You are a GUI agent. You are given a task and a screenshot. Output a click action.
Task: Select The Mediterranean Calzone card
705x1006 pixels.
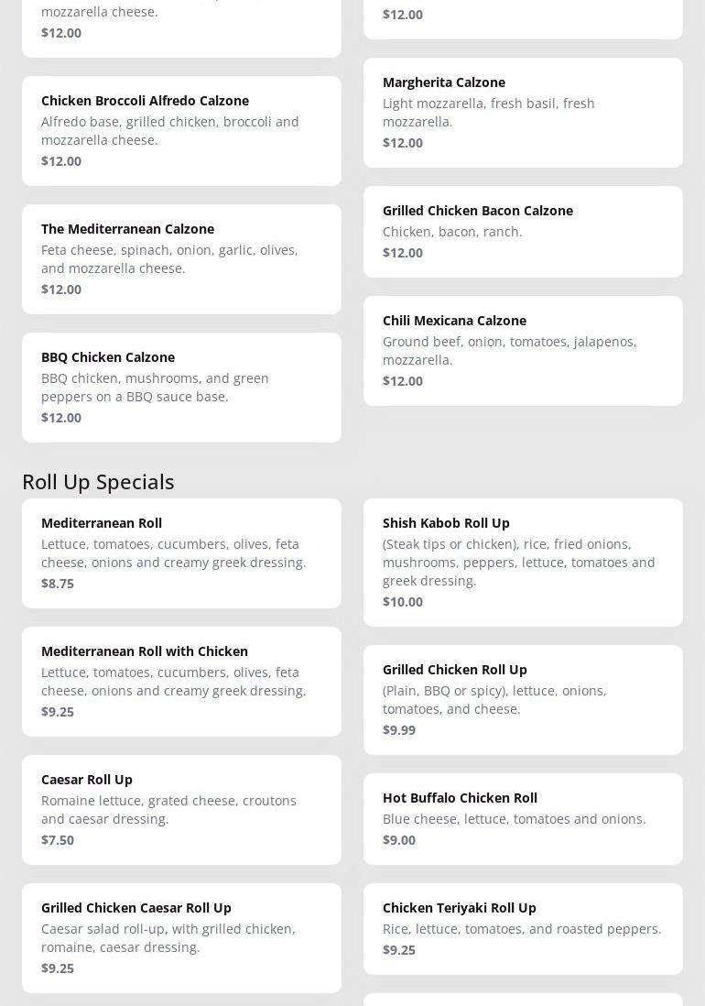181,258
